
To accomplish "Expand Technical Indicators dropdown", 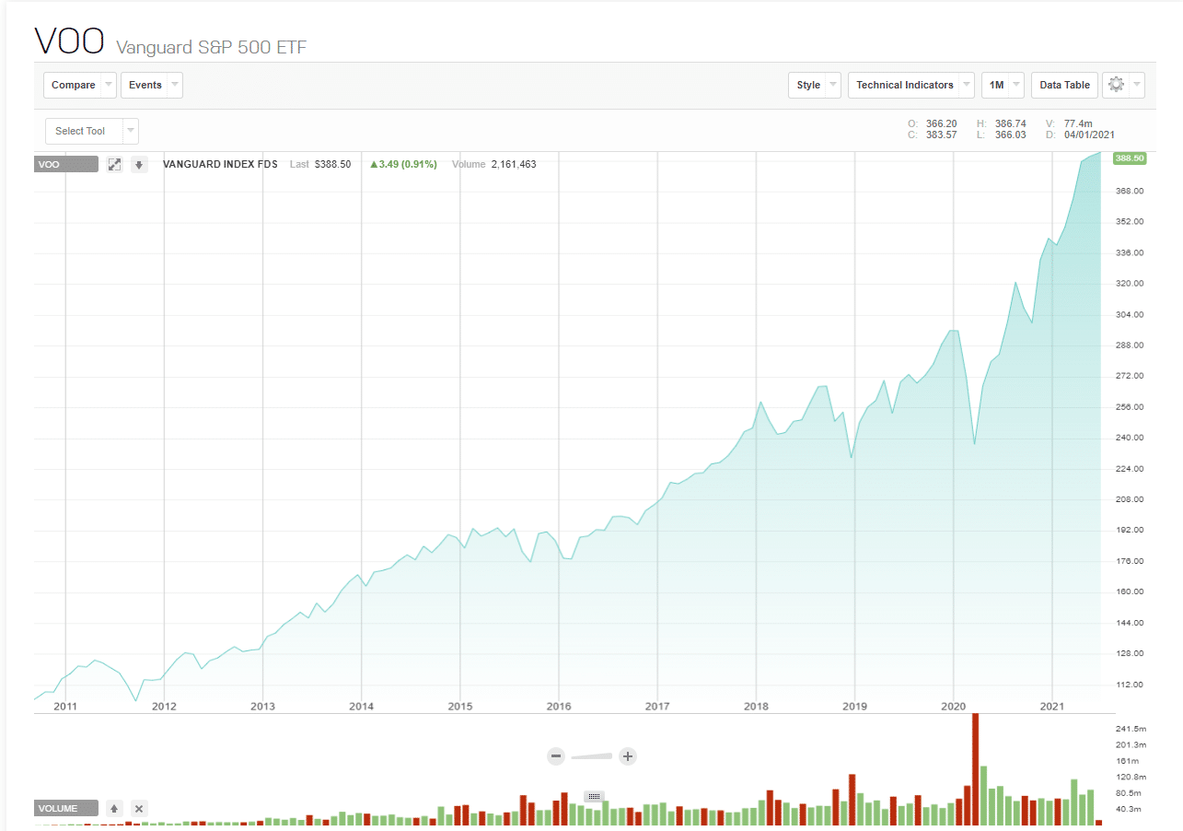I will click(911, 85).
